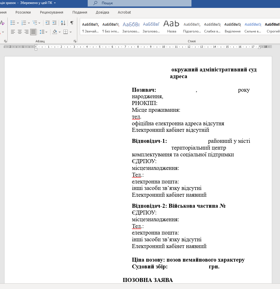
Task: Expand the numbered list dropdown arrow
Action: point(29,23)
